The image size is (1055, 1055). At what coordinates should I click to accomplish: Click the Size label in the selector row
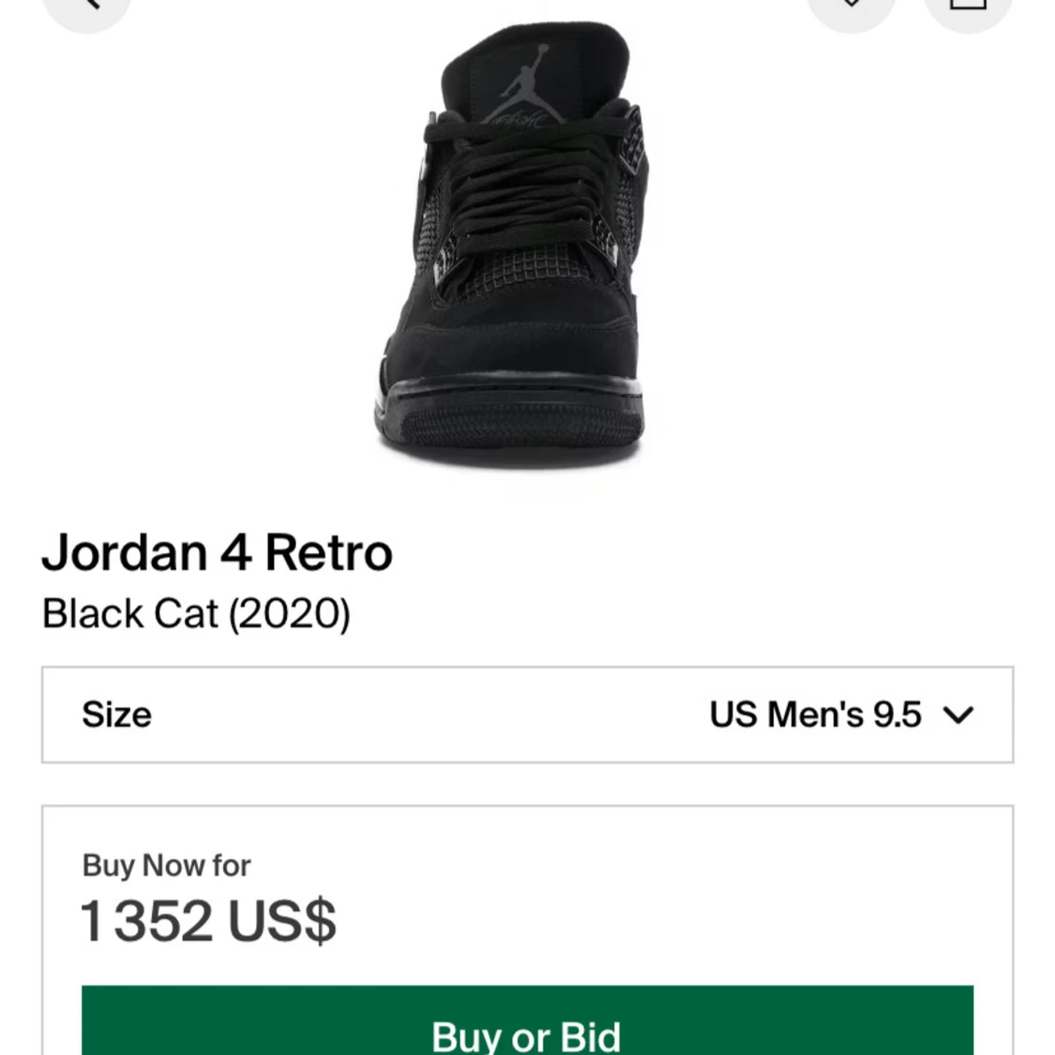click(x=116, y=715)
